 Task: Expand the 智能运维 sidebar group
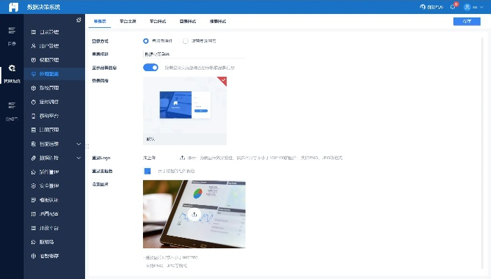pyautogui.click(x=78, y=144)
